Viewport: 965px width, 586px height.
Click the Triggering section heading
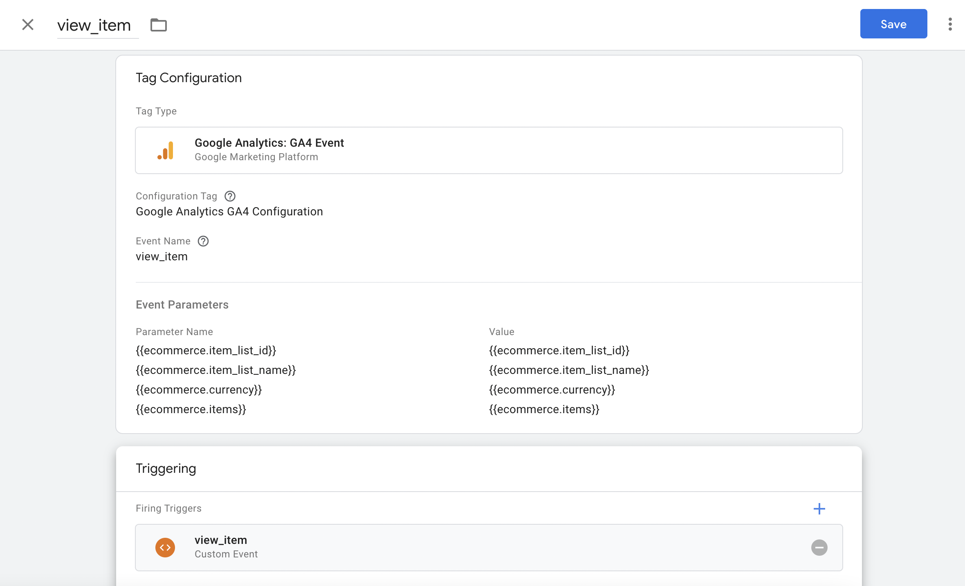(x=166, y=468)
